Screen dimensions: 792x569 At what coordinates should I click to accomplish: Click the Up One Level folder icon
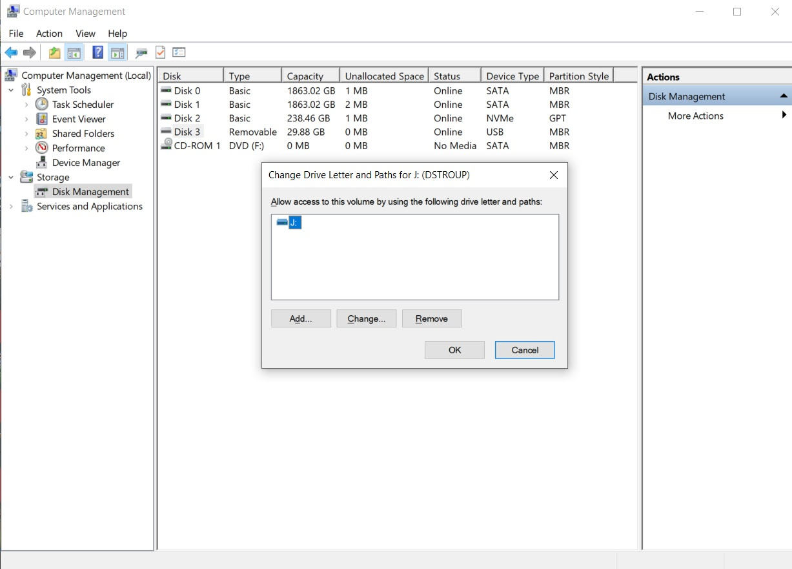[55, 53]
